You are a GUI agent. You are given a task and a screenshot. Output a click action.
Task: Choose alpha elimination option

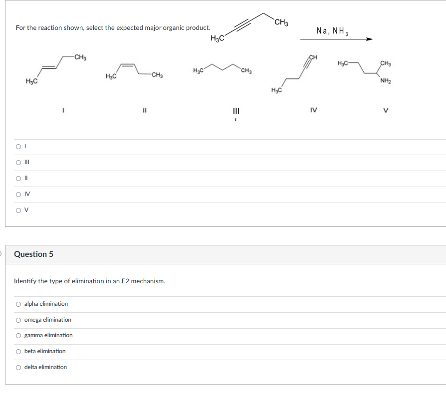click(x=18, y=303)
